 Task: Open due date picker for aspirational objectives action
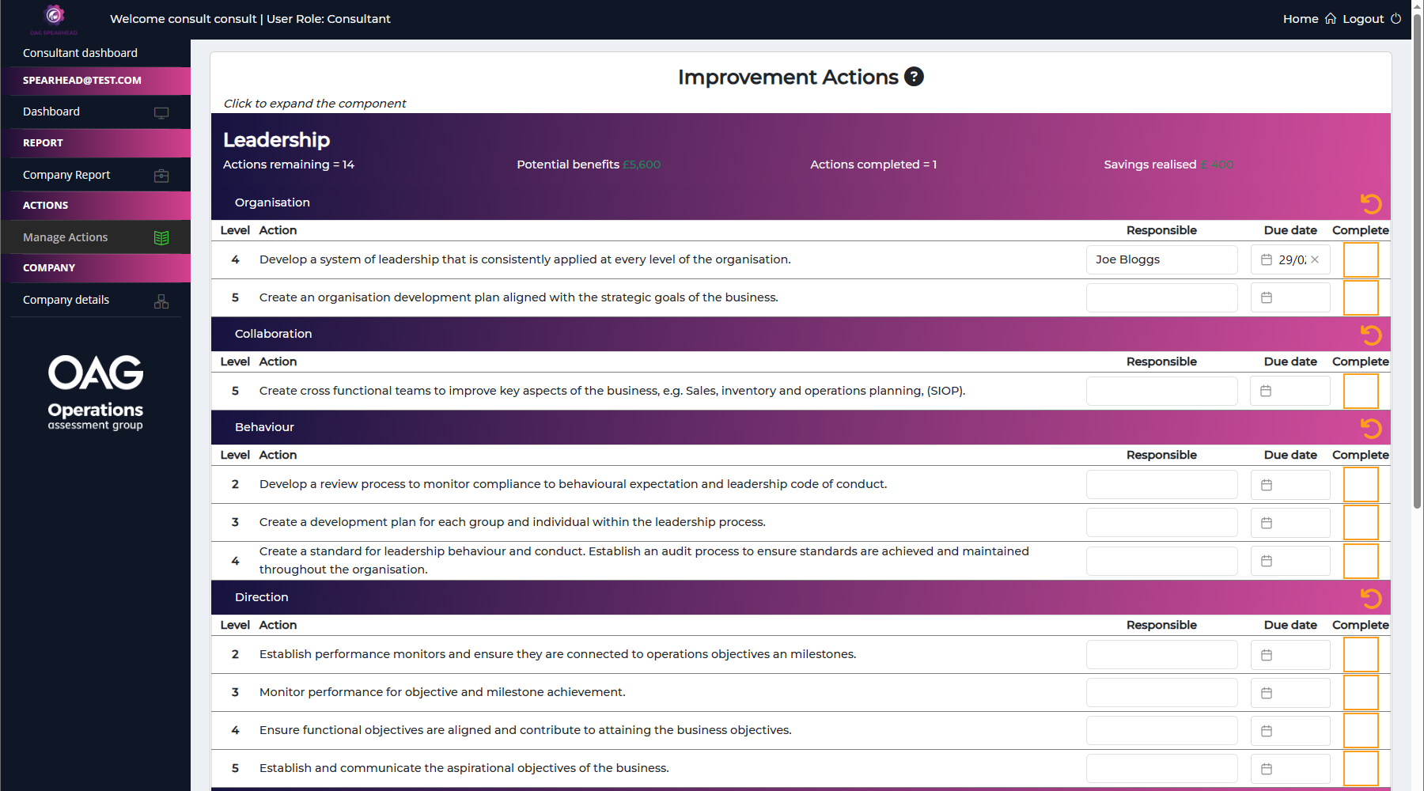coord(1267,769)
